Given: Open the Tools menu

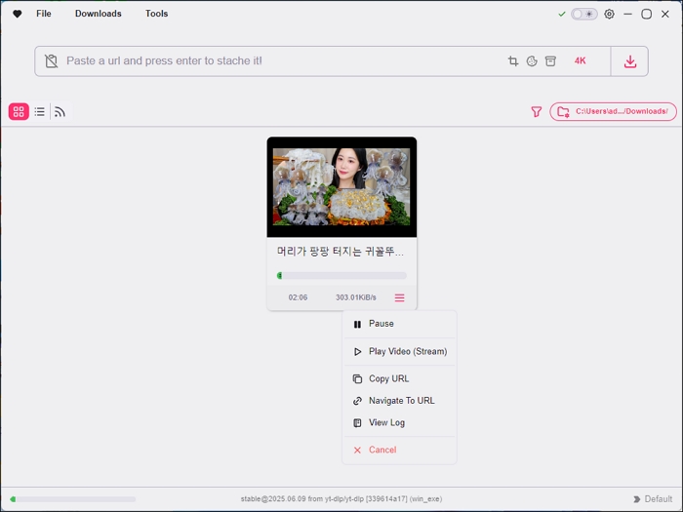Looking at the screenshot, I should pyautogui.click(x=156, y=14).
